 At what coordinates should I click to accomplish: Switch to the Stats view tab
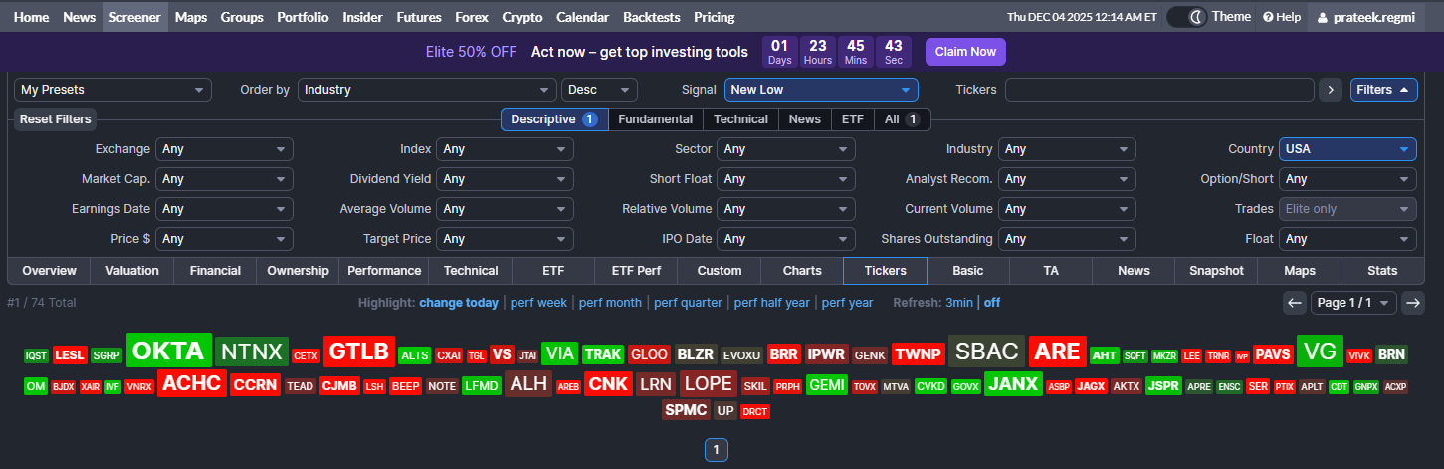pos(1382,271)
